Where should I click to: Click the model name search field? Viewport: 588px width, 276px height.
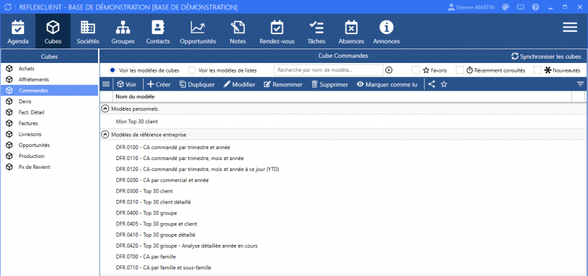tap(329, 70)
